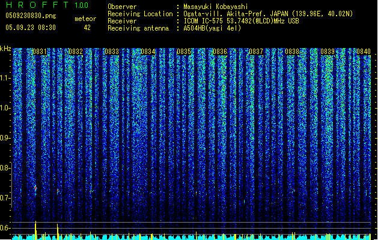
Task: Click the 0839 time marker
Action: pos(328,52)
